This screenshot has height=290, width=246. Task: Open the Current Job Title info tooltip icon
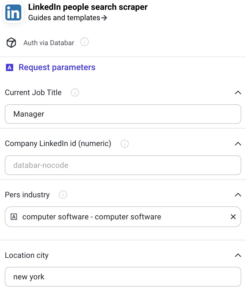pyautogui.click(x=75, y=92)
